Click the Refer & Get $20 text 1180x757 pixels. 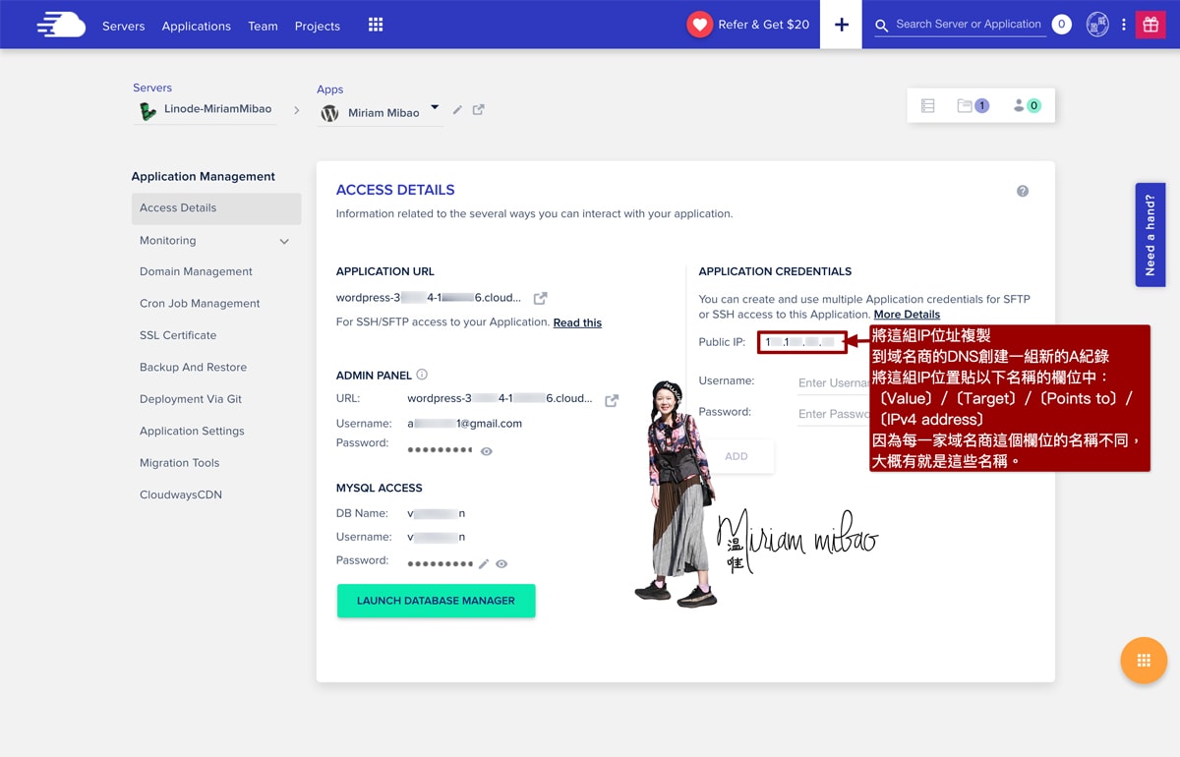pos(764,25)
